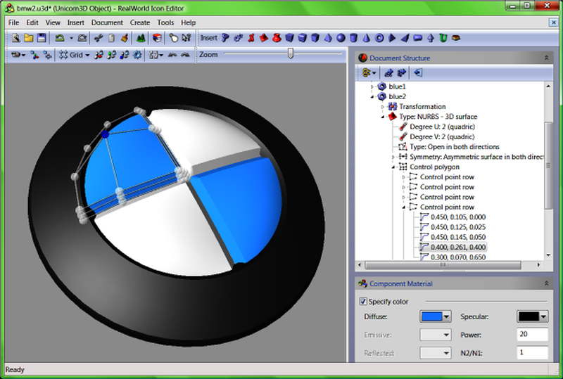The image size is (563, 379).
Task: Insert the treasure chest object
Action: click(x=456, y=38)
